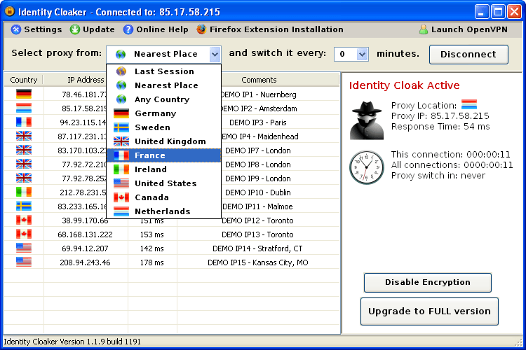526x350 pixels.
Task: Click the Disable Encryption button
Action: (x=428, y=282)
